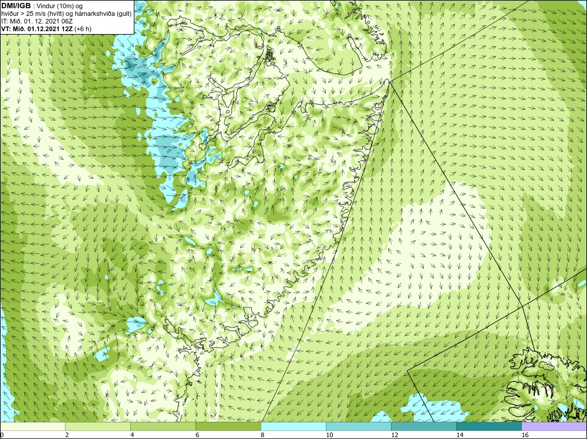Click the '6' tick label on the color scale
The height and width of the screenshot is (439, 587).
click(197, 435)
